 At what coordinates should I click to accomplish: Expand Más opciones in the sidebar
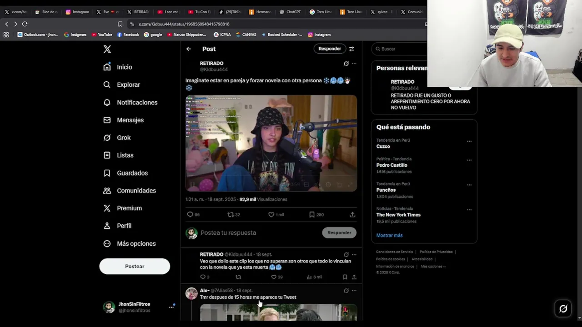click(x=130, y=243)
